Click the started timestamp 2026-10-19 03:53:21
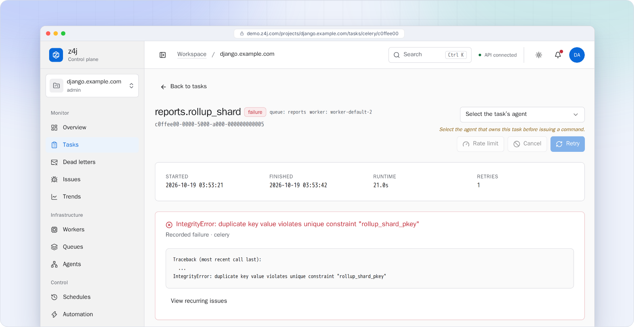The width and height of the screenshot is (634, 327). (x=195, y=185)
